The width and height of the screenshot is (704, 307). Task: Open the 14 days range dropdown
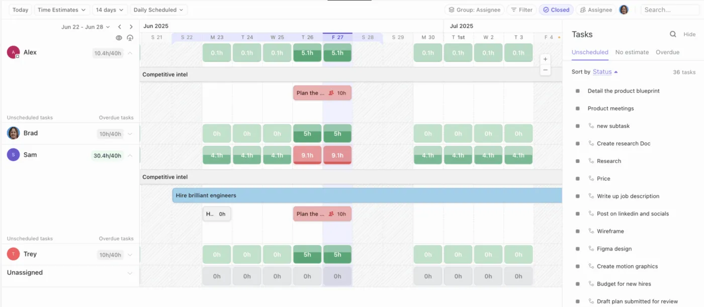tap(110, 10)
